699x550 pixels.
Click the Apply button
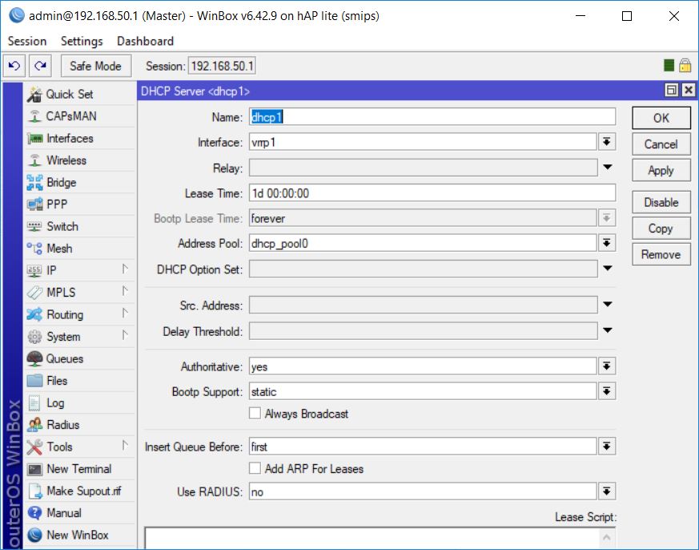(661, 170)
